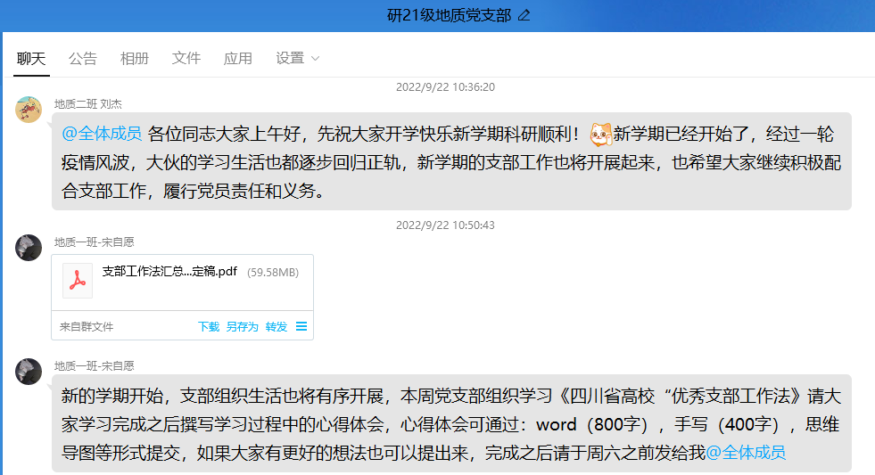
Task: Click the pencil icon to edit group name
Action: (x=524, y=15)
